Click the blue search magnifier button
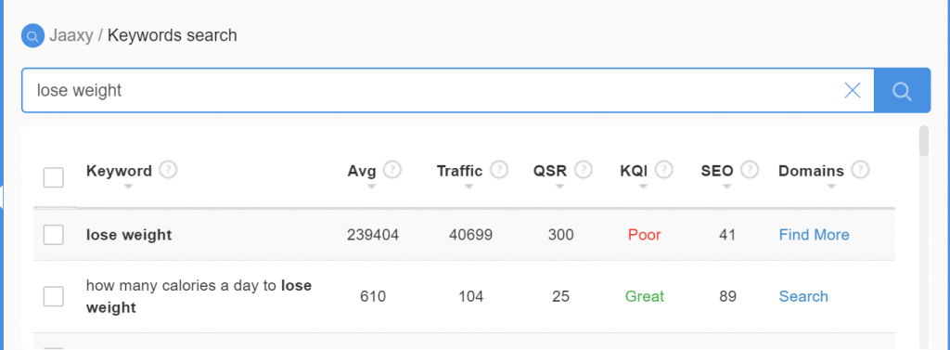This screenshot has width=950, height=350. coord(902,90)
